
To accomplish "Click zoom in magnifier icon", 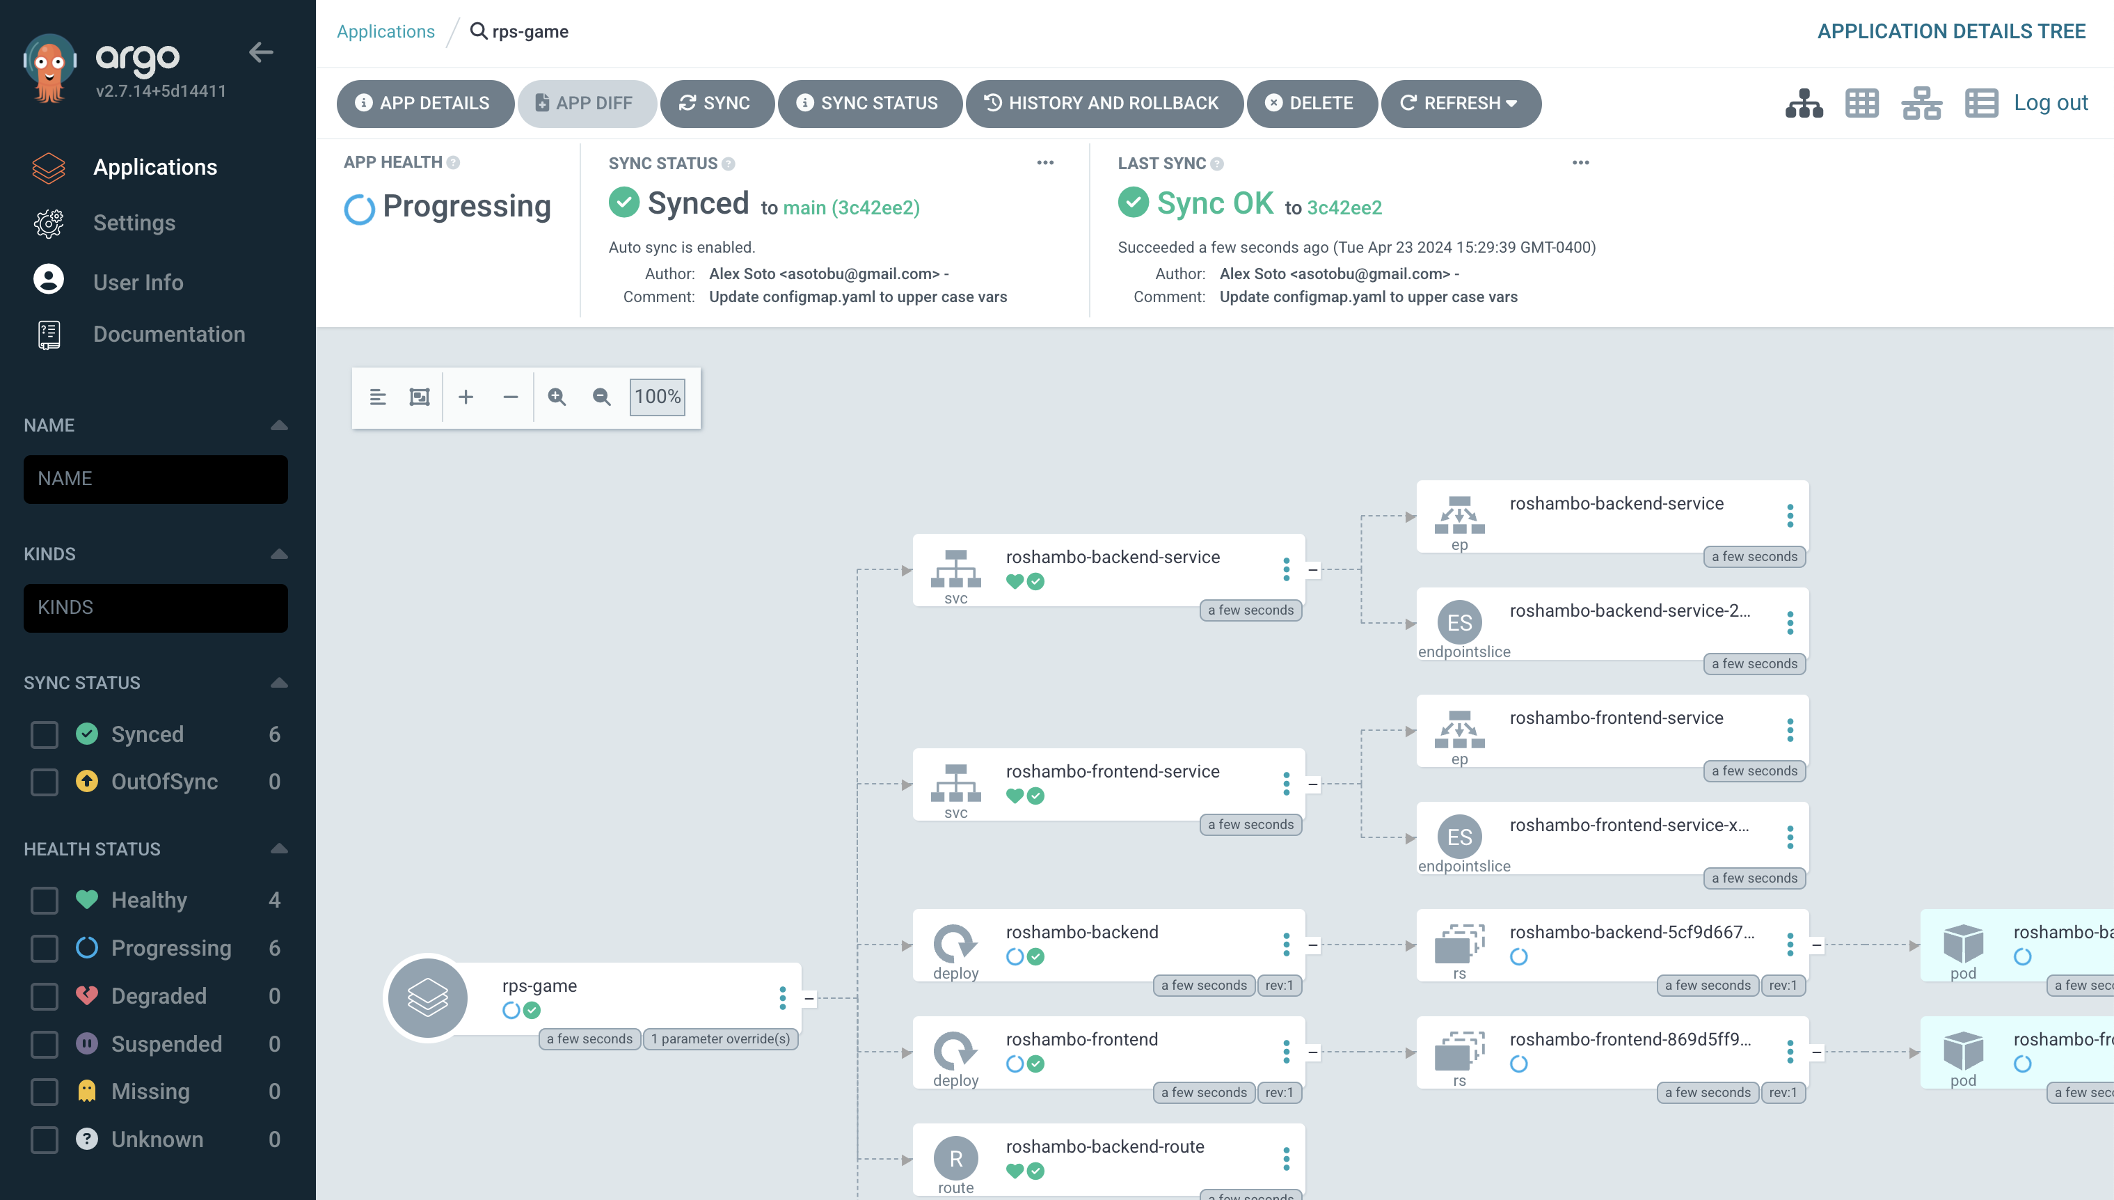I will pos(557,397).
